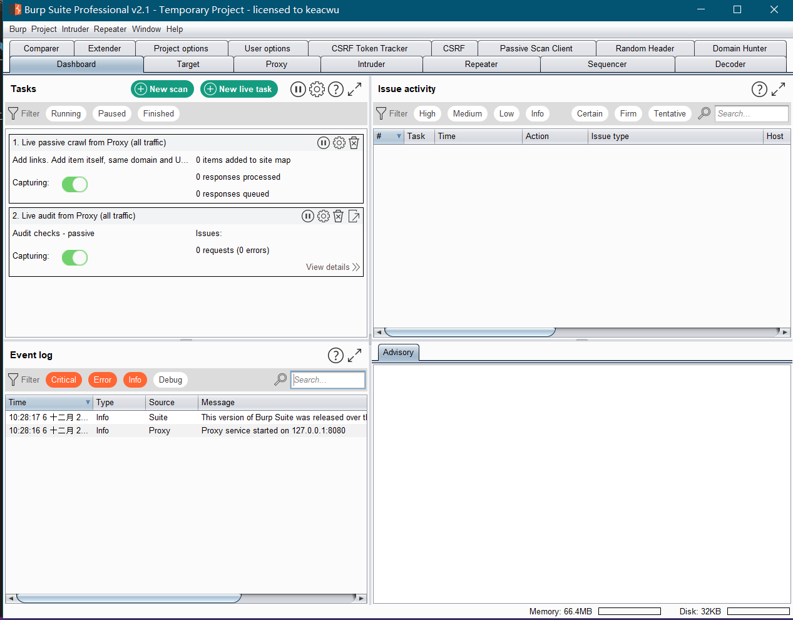Open the Burp menu
This screenshot has height=620, width=793.
18,29
